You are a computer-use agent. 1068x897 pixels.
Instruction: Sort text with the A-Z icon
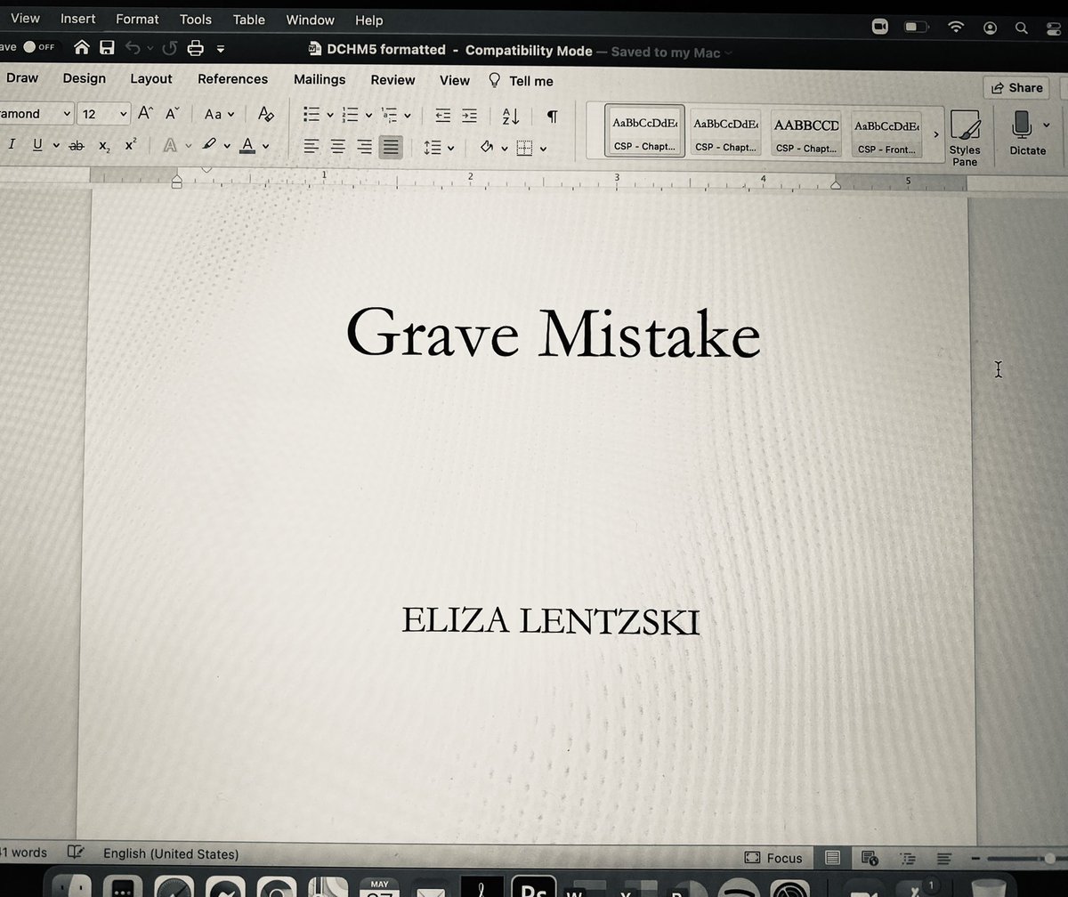pyautogui.click(x=511, y=116)
